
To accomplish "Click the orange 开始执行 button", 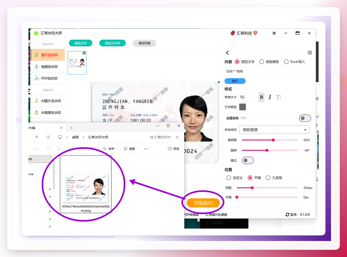I will (x=203, y=203).
